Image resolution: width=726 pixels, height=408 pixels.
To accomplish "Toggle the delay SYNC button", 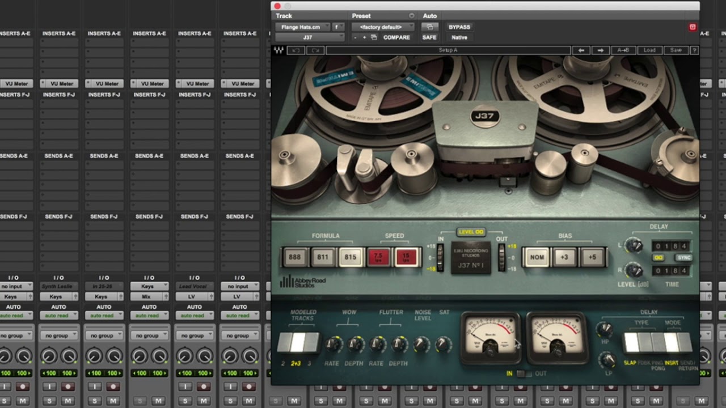I will pyautogui.click(x=683, y=258).
